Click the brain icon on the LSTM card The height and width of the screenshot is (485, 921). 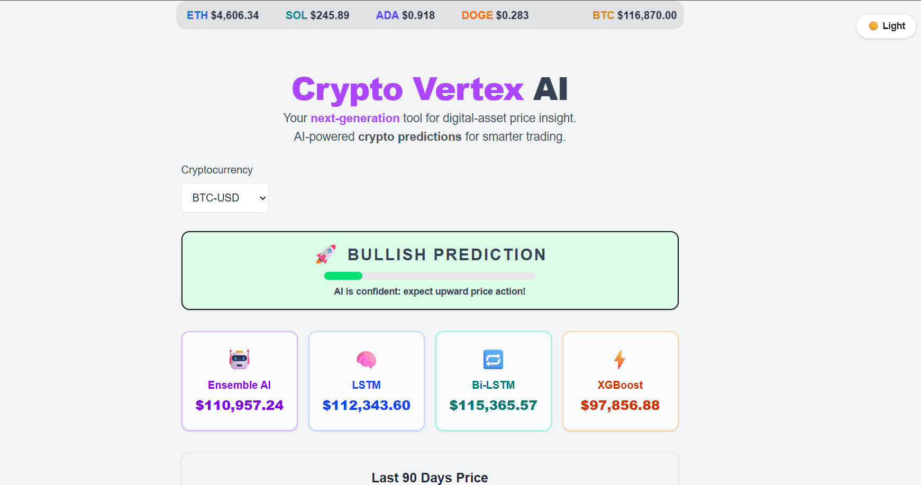(366, 360)
